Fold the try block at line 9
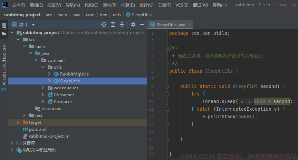Viewport: 298px width, 160px height. (167, 94)
